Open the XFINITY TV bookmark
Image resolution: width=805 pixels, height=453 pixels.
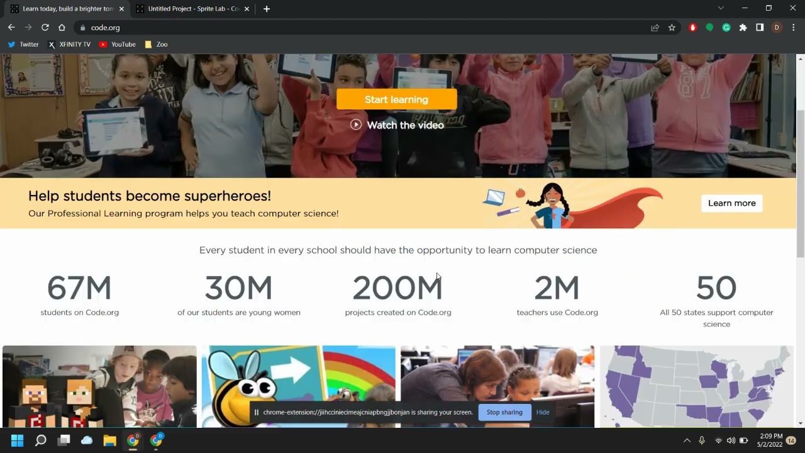(x=69, y=45)
